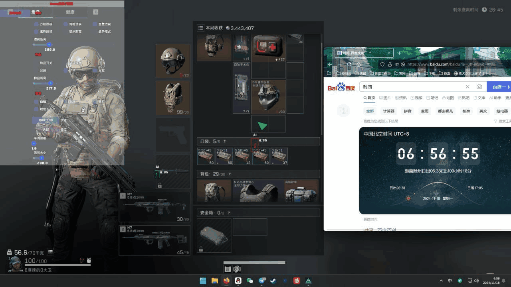This screenshot has width=511, height=287.
Task: Reload the Baidu page
Action: pos(349,64)
